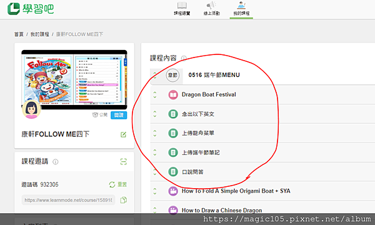The image size is (375, 225).
Task: Click pink book icon of Dragon Boat Festival
Action: point(173,94)
